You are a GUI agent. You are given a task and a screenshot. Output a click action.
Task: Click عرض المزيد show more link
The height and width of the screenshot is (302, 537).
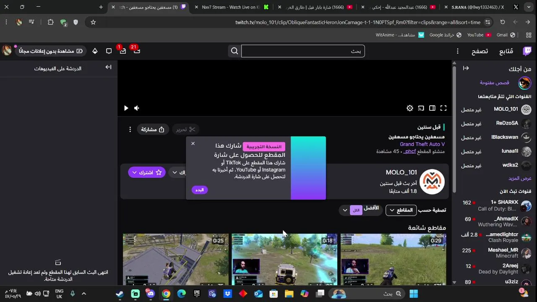click(x=520, y=178)
